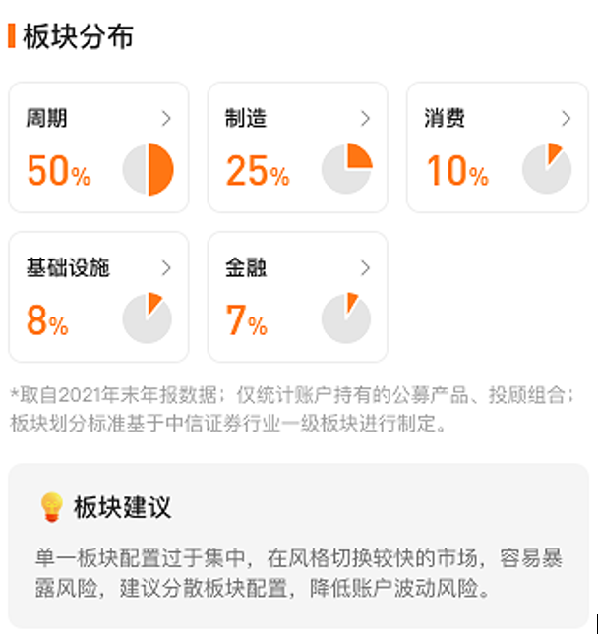
Task: Click the lightbulb icon beside 板块建议
Action: pos(50,507)
